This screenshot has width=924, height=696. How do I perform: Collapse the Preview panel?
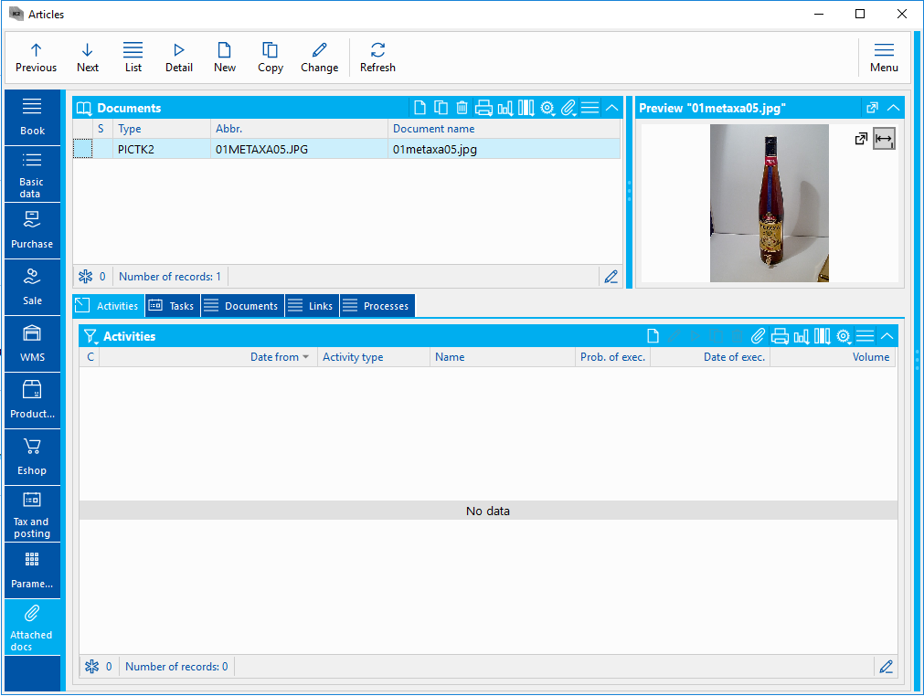(893, 108)
